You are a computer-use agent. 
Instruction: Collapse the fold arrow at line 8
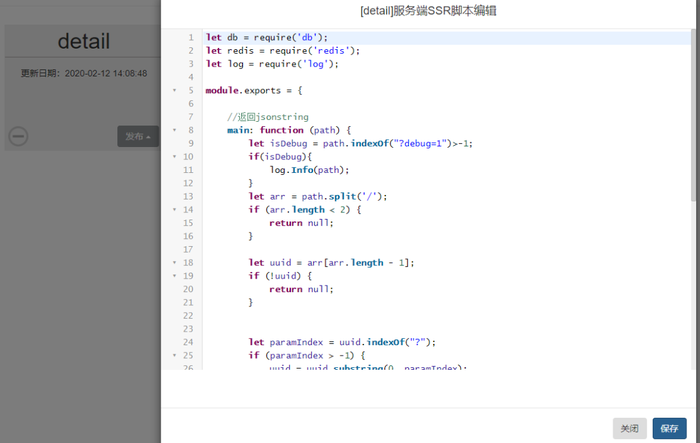click(174, 130)
